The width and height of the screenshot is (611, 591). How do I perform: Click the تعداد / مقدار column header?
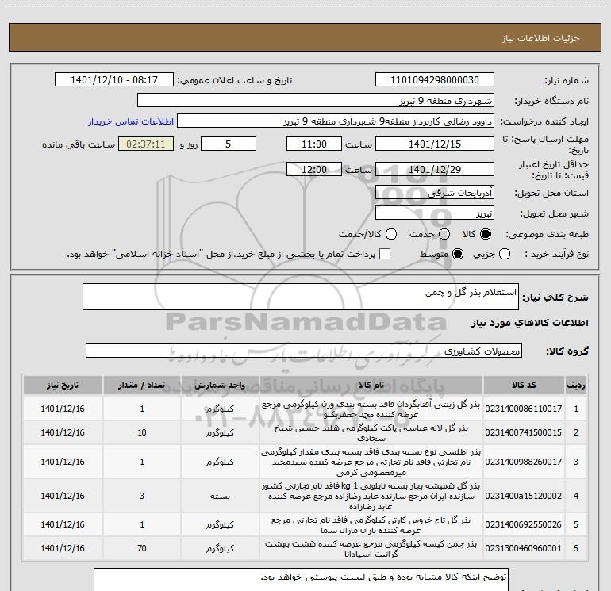pyautogui.click(x=142, y=385)
